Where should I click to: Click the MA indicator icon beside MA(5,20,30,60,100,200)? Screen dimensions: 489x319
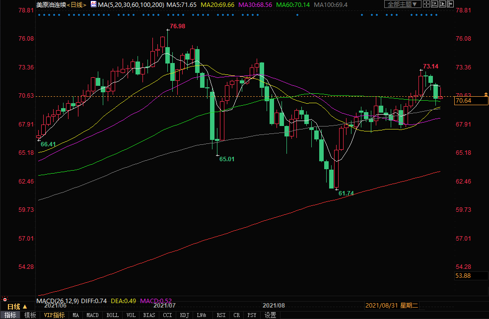[x=93, y=4]
